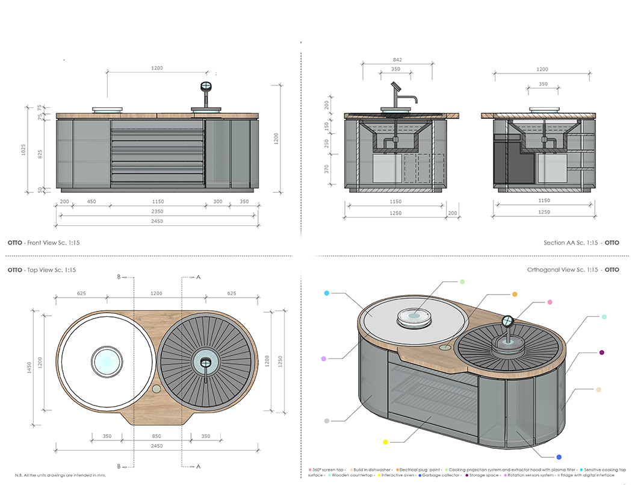Select the lilac Rotation sensors system callout dot
Image resolution: width=632 pixels, height=485 pixels.
pos(324,357)
